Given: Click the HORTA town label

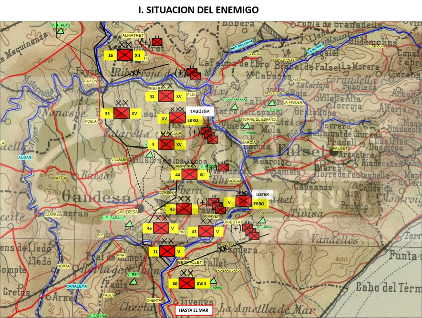Looking at the screenshot, I should [x=63, y=266].
